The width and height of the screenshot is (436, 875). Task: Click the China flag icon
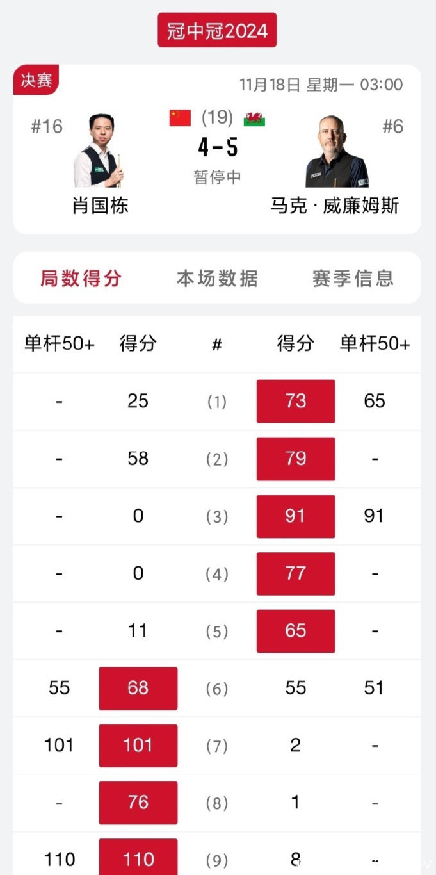coord(180,118)
